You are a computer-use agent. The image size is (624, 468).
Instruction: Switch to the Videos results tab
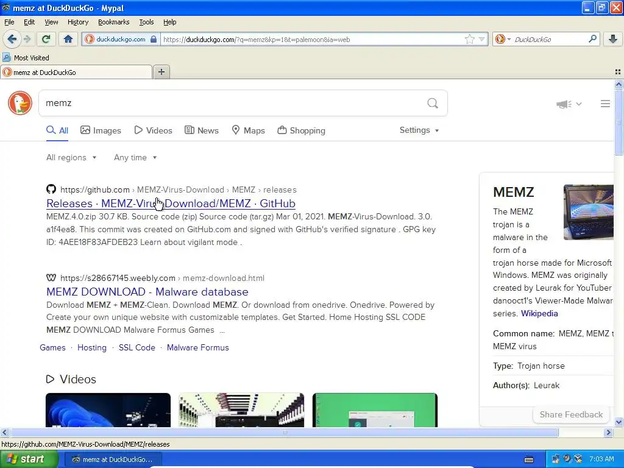click(x=153, y=130)
